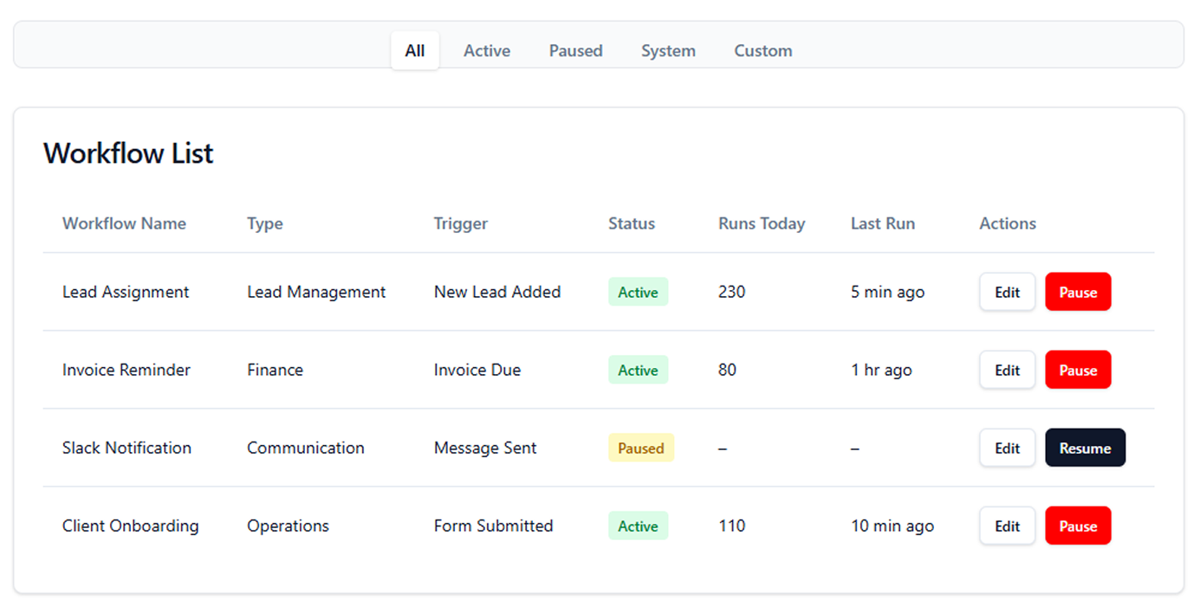Screen dimensions: 1200x613
Task: Switch to the Custom tab
Action: click(x=762, y=51)
